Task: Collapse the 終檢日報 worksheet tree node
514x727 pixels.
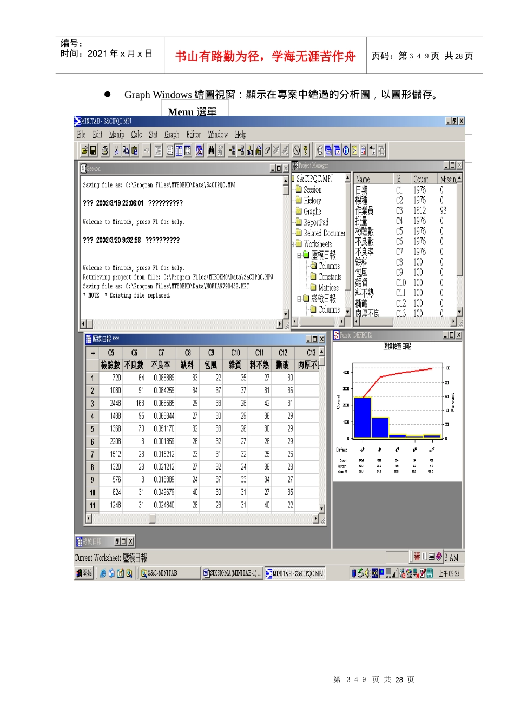Action: click(x=299, y=299)
